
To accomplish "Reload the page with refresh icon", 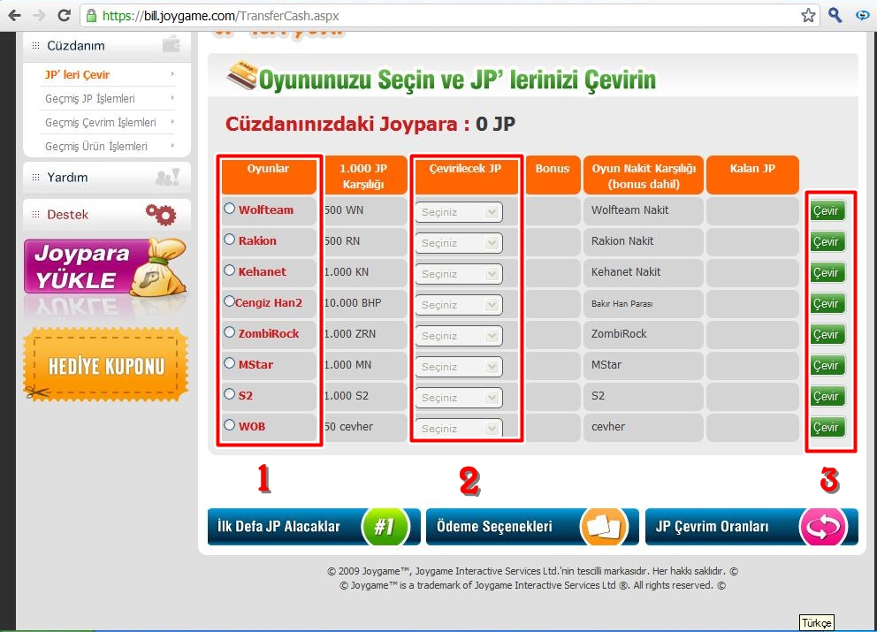I will tap(65, 15).
